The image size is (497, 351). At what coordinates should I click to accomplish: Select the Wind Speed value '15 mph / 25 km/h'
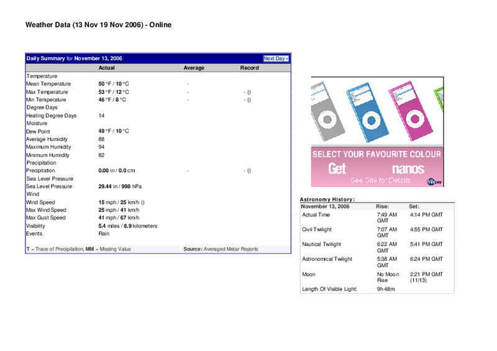pyautogui.click(x=119, y=203)
